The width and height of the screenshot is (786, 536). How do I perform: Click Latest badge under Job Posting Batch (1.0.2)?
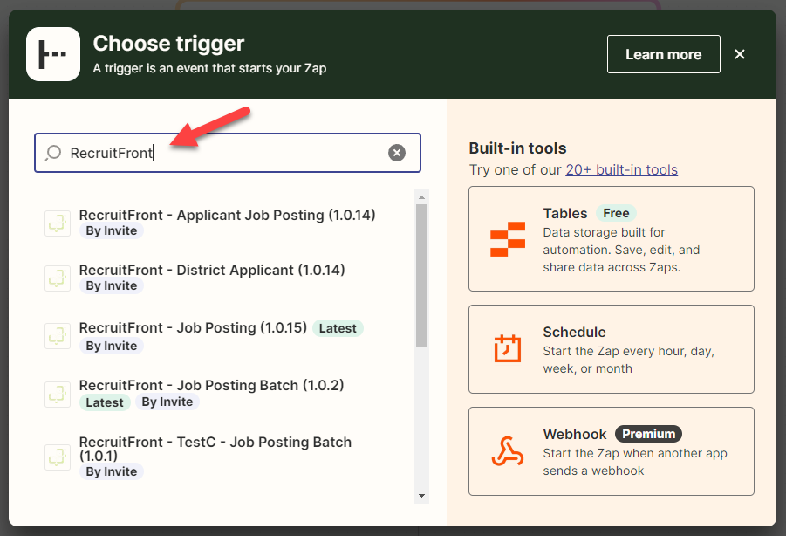point(105,402)
